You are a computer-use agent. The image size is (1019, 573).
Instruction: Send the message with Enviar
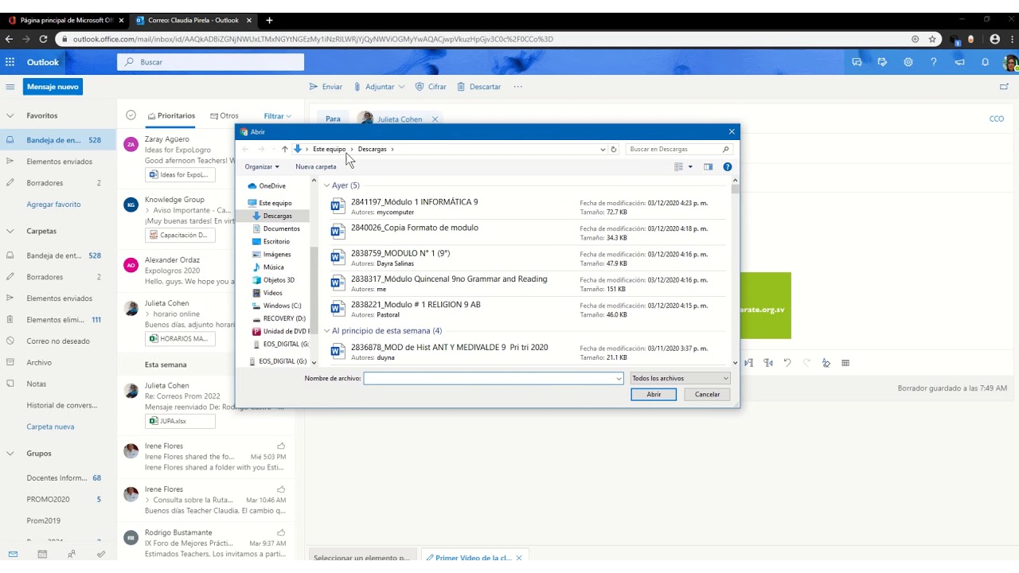[326, 87]
